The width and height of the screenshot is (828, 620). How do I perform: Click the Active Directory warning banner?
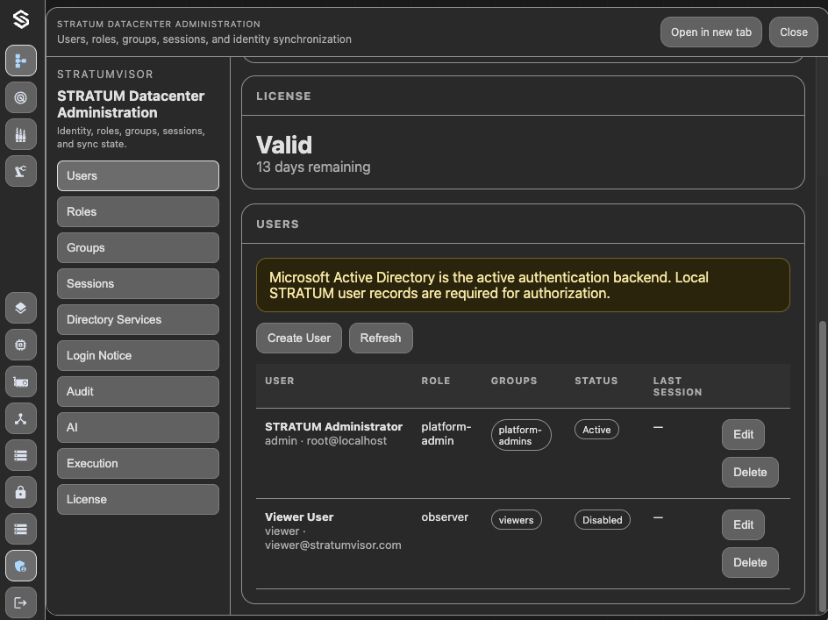point(523,285)
